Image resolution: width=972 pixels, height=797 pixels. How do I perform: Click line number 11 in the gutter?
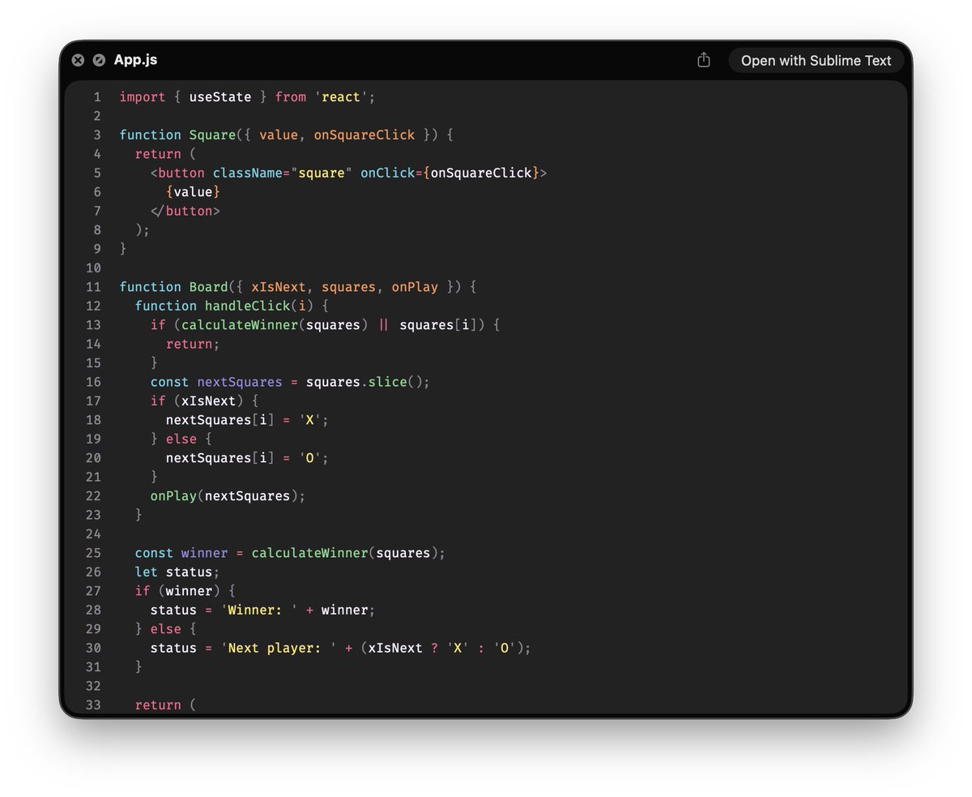[93, 287]
